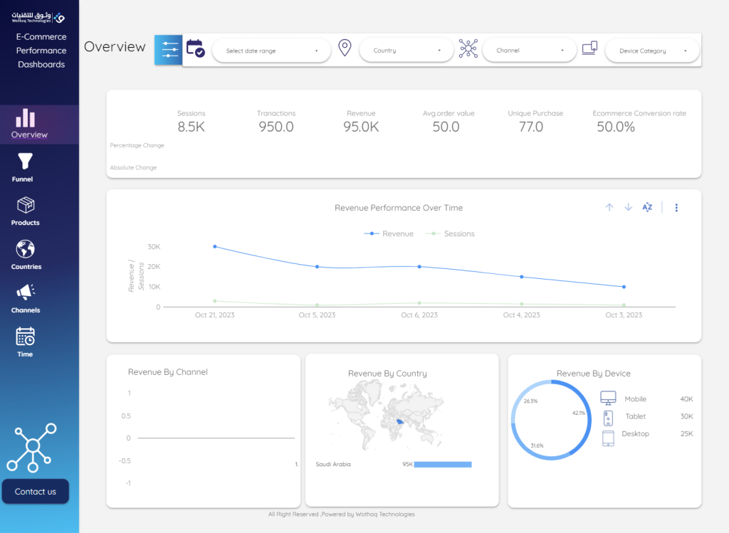
Task: Click the filter sliders icon beside Overview
Action: pos(169,50)
